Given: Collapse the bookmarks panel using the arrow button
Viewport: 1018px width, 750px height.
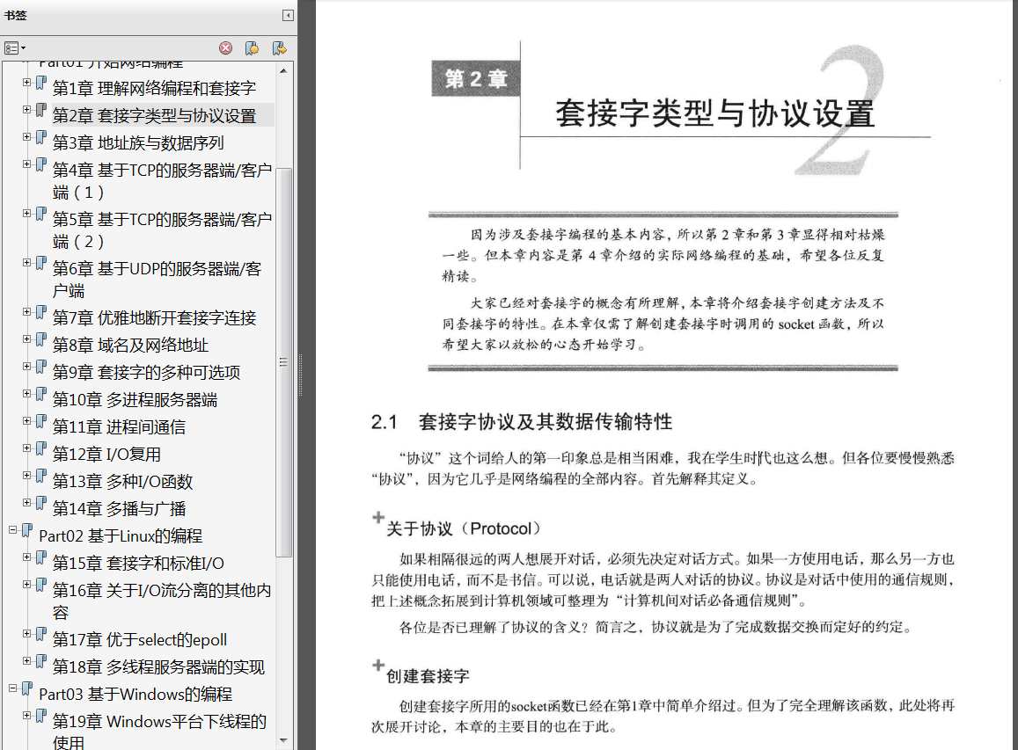Looking at the screenshot, I should pos(289,15).
